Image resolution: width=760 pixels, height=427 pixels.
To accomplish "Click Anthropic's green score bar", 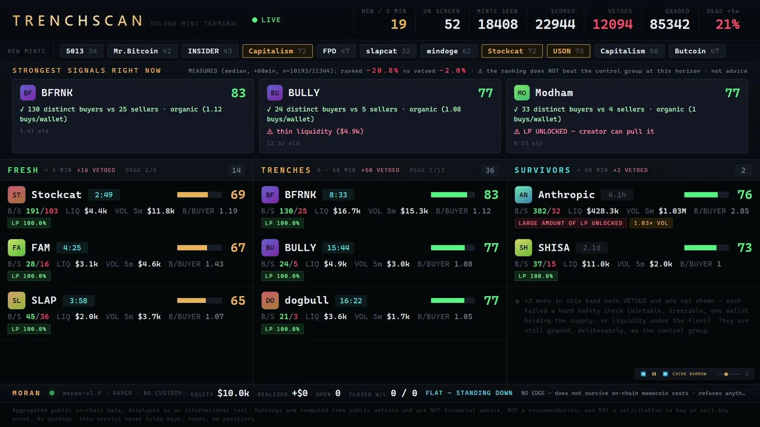I will tap(706, 195).
